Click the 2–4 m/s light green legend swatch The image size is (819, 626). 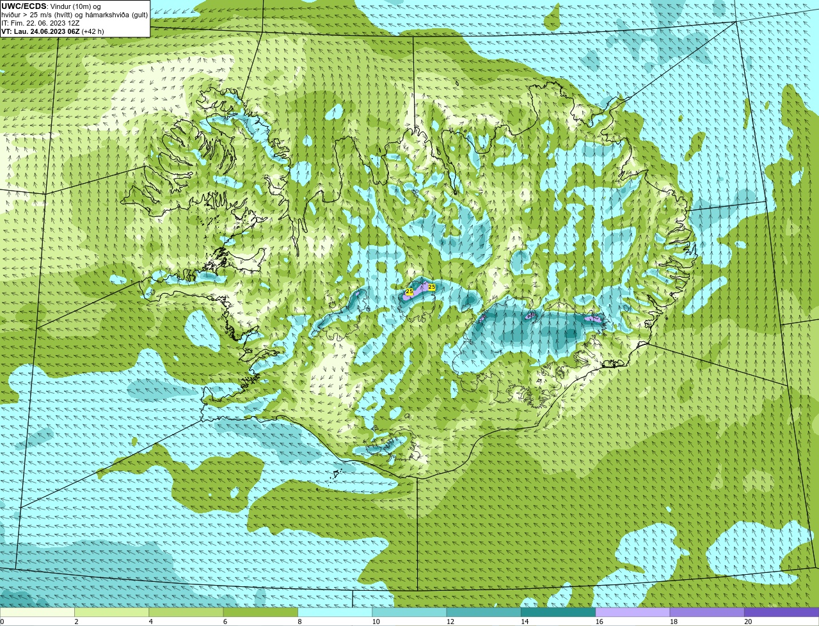pyautogui.click(x=112, y=612)
